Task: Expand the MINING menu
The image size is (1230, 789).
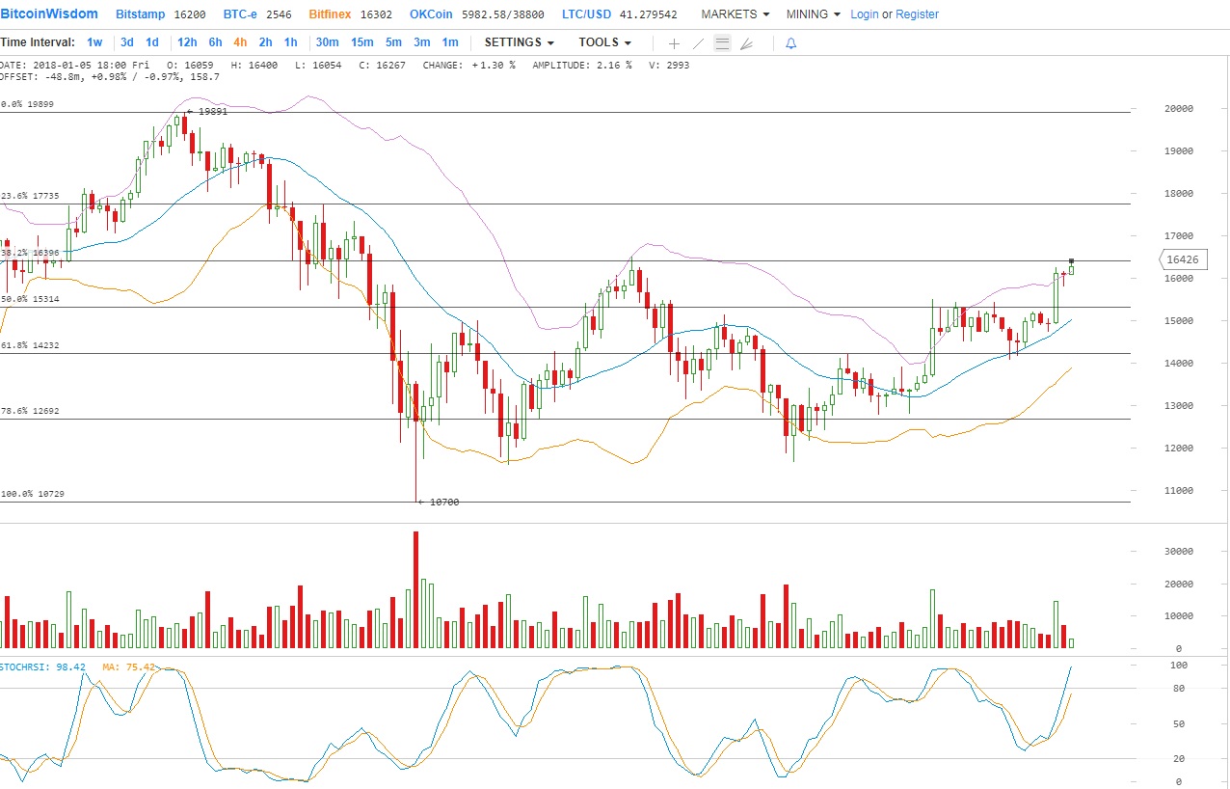Action: point(813,14)
